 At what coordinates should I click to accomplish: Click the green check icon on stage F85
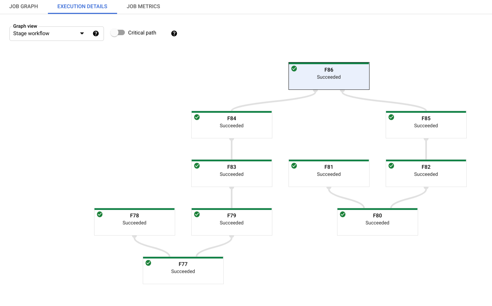391,117
